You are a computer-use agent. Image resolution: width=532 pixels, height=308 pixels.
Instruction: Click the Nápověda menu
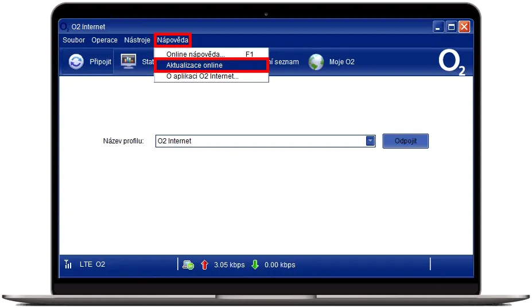pos(173,40)
